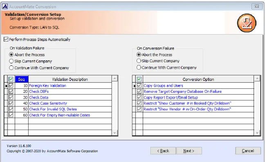Image resolution: width=265 pixels, height=162 pixels.
Task: Click the Seq column header
Action: (22, 79)
